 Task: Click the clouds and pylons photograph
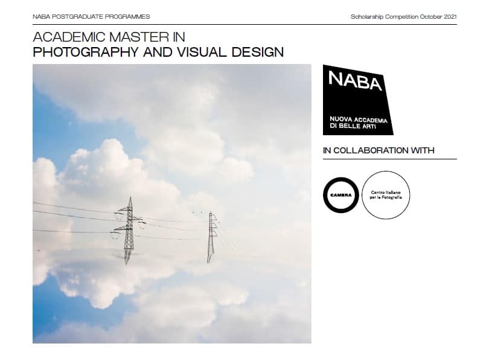click(x=172, y=203)
